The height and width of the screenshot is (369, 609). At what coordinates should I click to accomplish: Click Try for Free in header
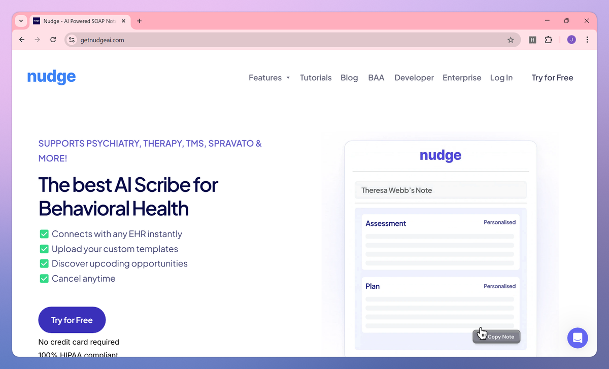pos(552,78)
